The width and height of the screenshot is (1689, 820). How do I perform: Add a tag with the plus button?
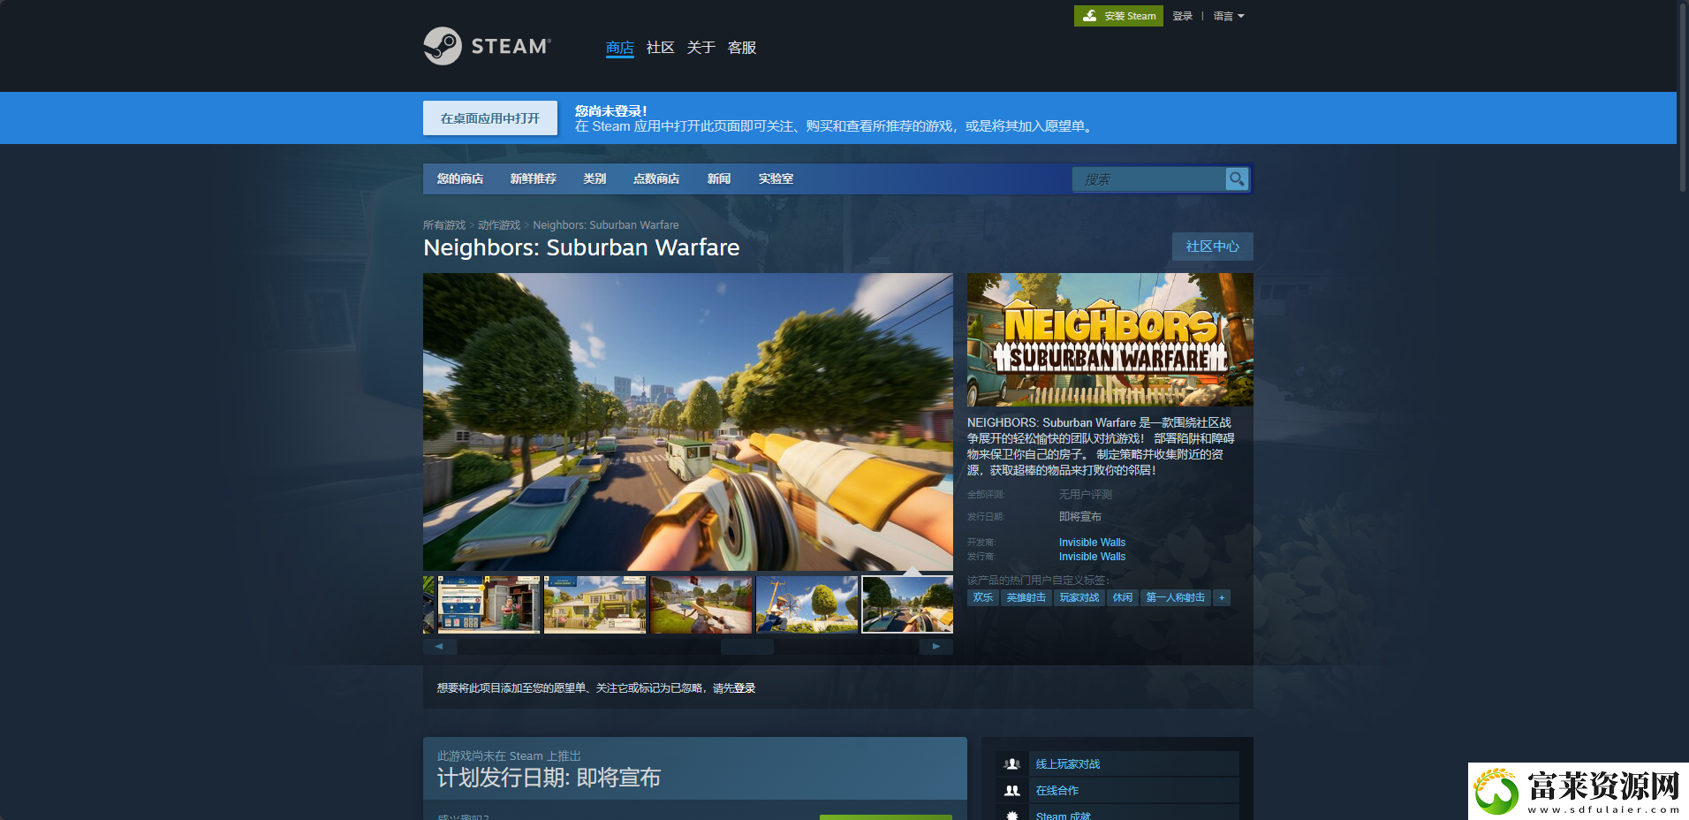point(1222,598)
